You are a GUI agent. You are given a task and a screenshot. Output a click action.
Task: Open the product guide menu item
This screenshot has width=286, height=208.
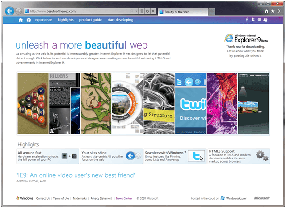[91, 20]
